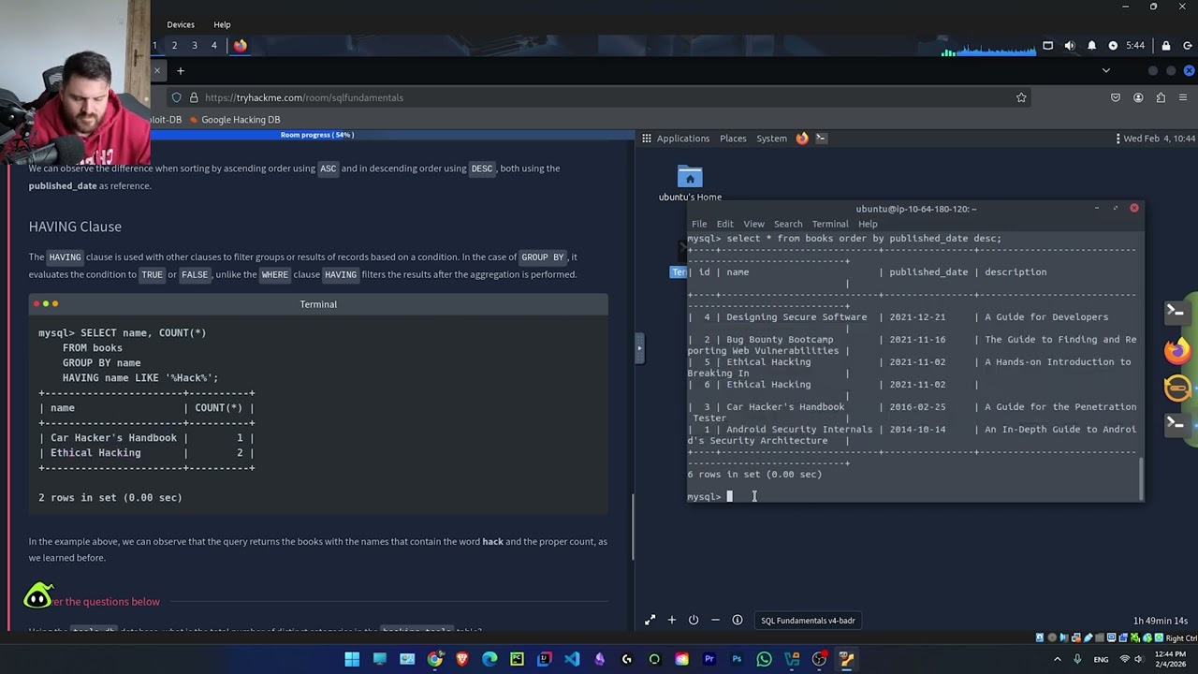The image size is (1198, 674).
Task: Click the fullscreen expand icon for the machine
Action: tap(650, 620)
